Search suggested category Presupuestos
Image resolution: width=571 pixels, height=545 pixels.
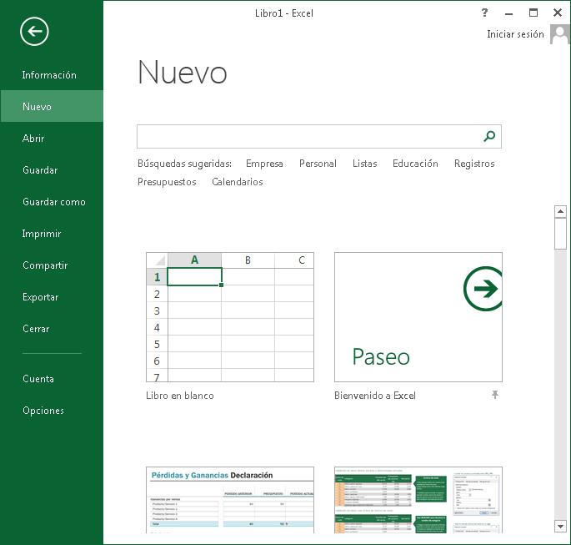[x=167, y=182]
